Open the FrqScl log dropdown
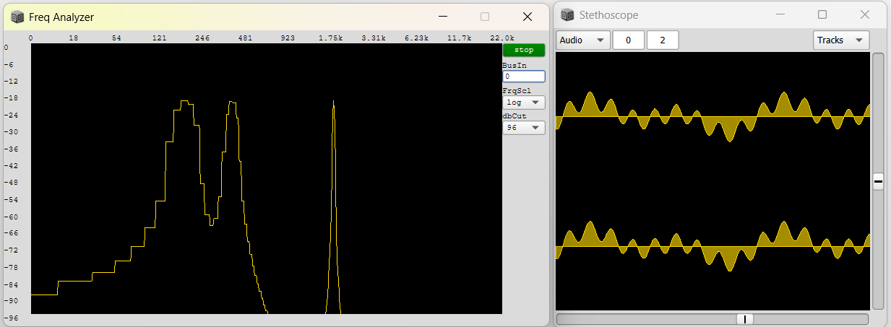 pos(524,103)
